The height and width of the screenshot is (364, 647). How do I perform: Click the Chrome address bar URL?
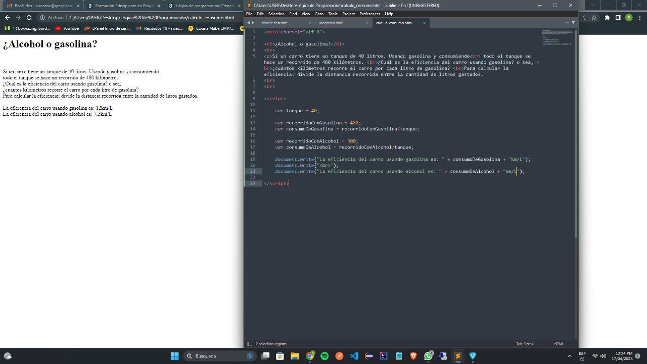tap(152, 17)
